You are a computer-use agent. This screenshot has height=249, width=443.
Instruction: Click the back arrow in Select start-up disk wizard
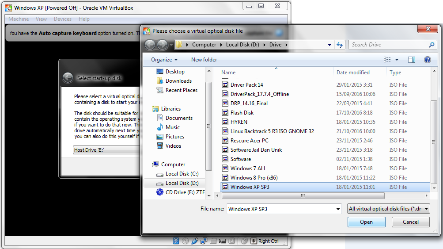click(68, 78)
